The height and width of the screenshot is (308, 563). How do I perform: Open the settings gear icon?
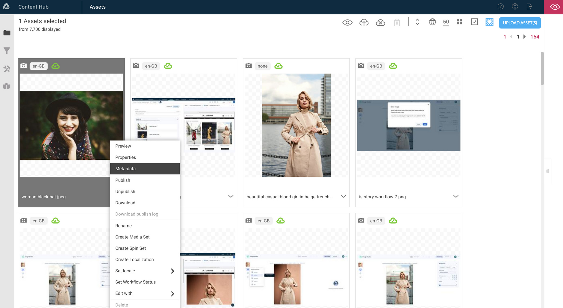tap(515, 7)
